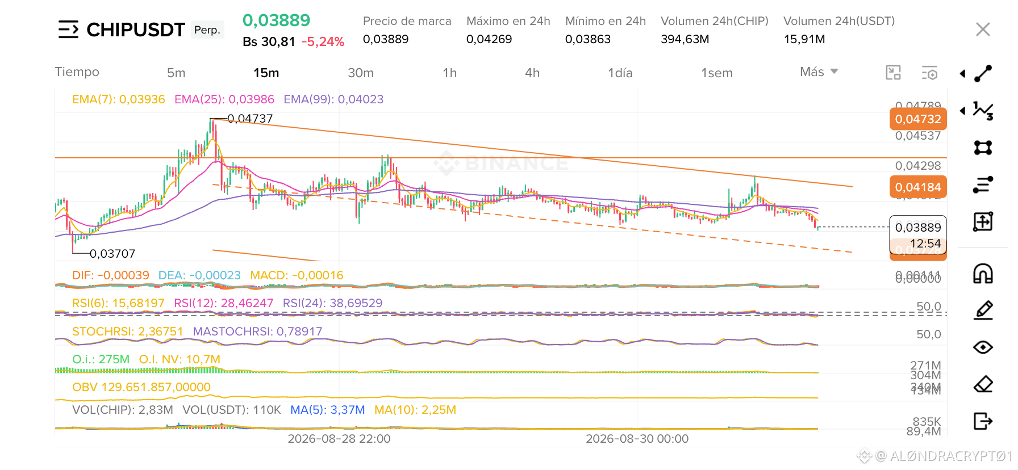Select the RSI(24) indicator label
This screenshot has width=1018, height=470.
(x=333, y=303)
